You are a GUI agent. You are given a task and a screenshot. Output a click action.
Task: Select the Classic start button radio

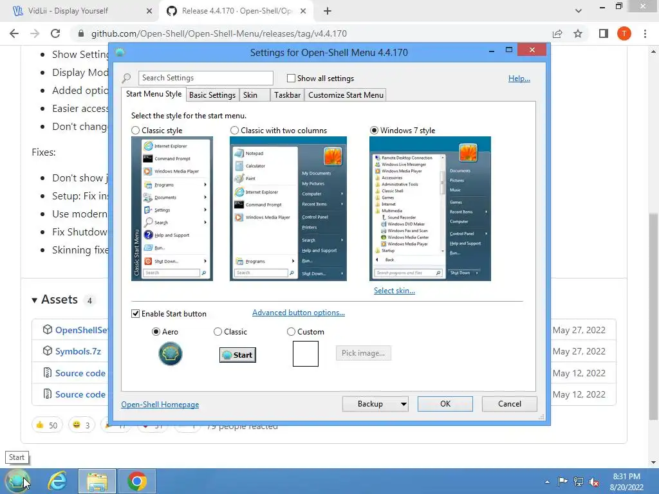[x=218, y=332]
